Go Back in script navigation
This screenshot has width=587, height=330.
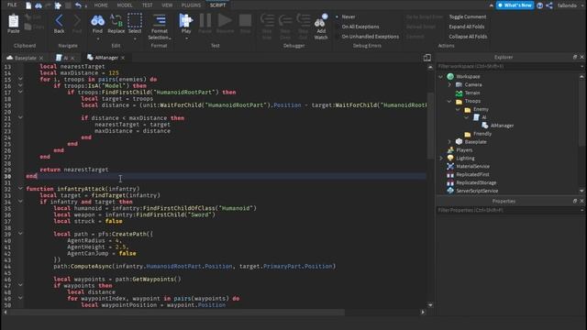point(59,21)
